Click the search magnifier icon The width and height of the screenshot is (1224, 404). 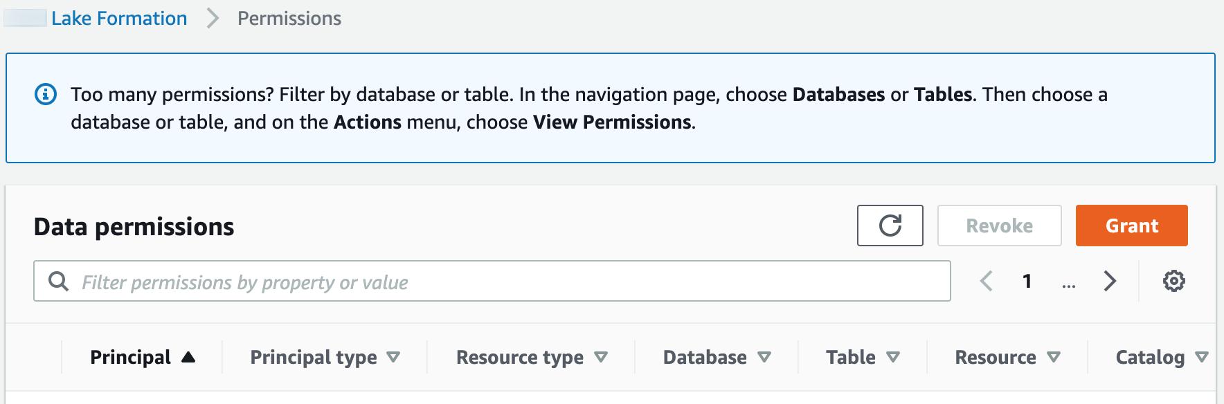tap(59, 281)
